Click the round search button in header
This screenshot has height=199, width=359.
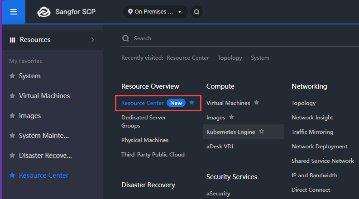pos(196,12)
